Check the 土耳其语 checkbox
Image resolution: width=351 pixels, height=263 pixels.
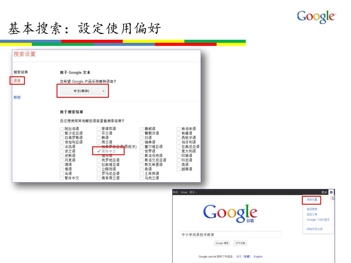pyautogui.click(x=141, y=174)
